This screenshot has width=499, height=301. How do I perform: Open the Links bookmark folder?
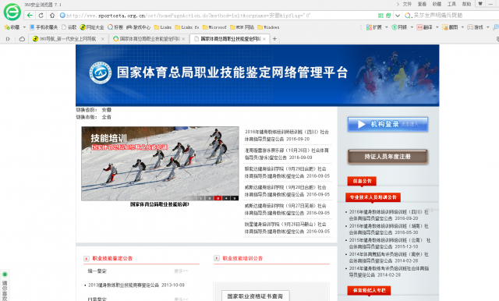pos(163,27)
